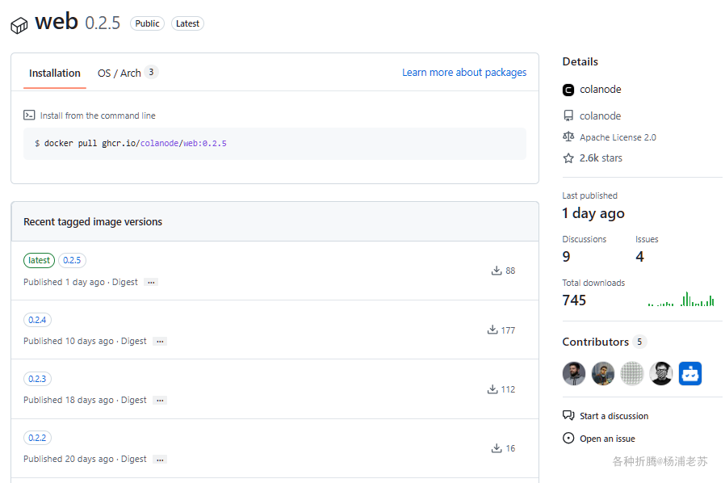Image resolution: width=725 pixels, height=483 pixels.
Task: Open the 2.6k stars link
Action: (601, 158)
